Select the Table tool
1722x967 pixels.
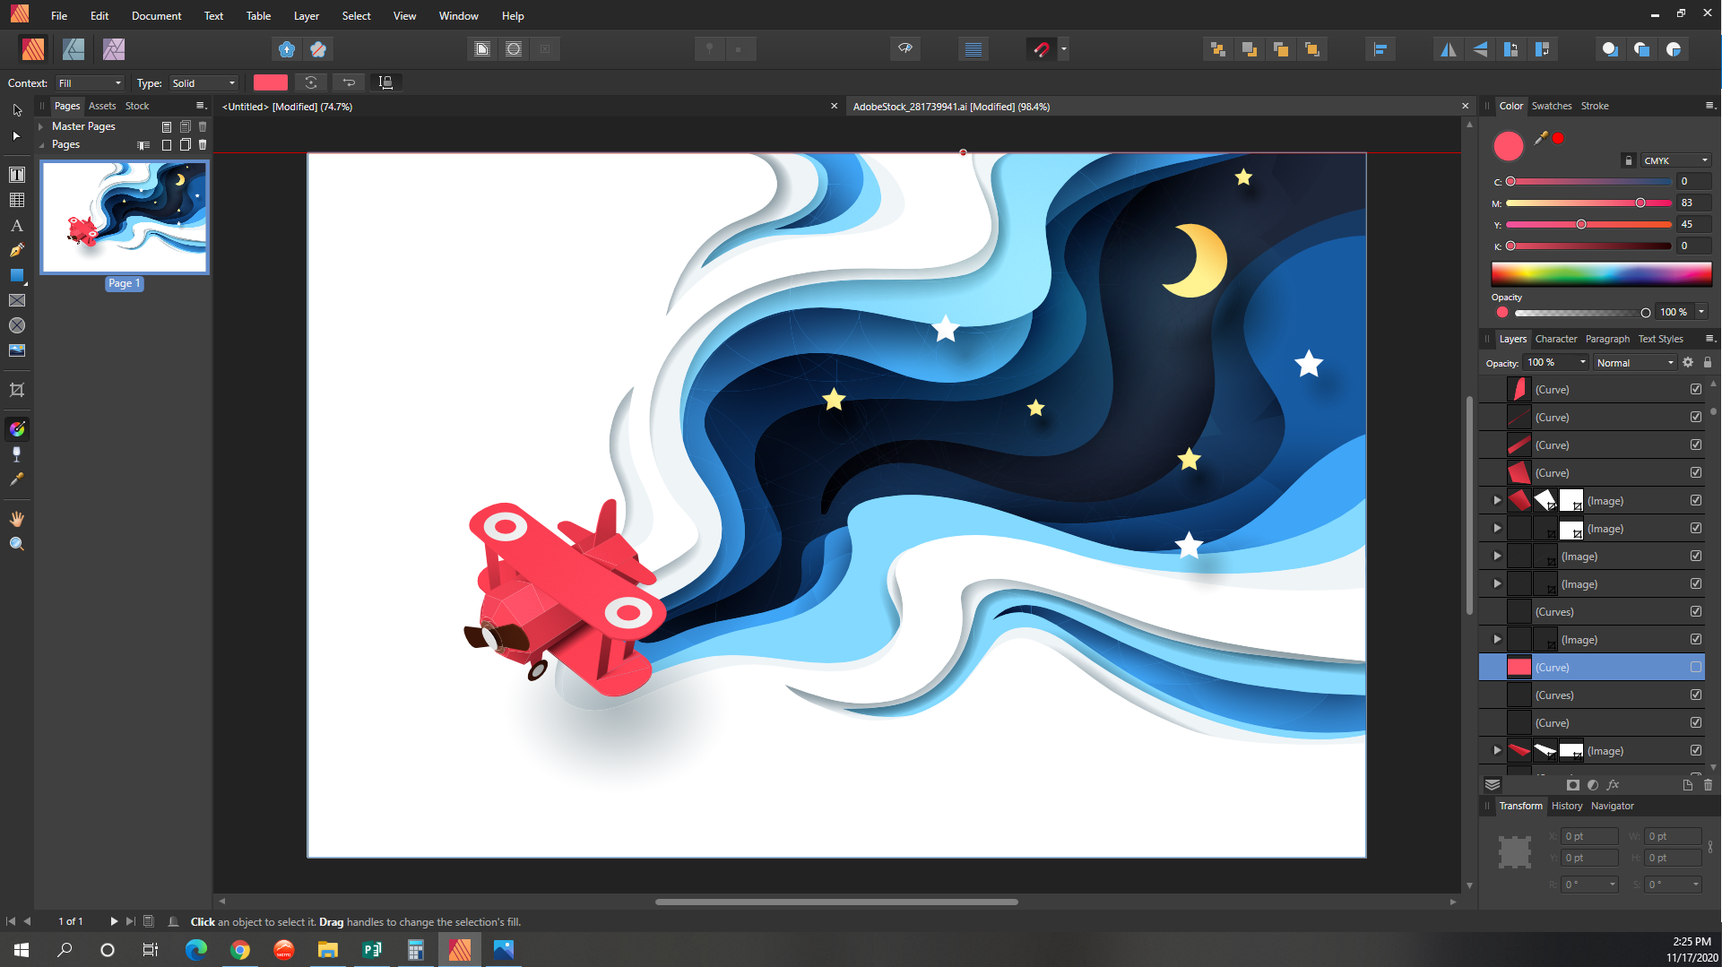tap(17, 200)
